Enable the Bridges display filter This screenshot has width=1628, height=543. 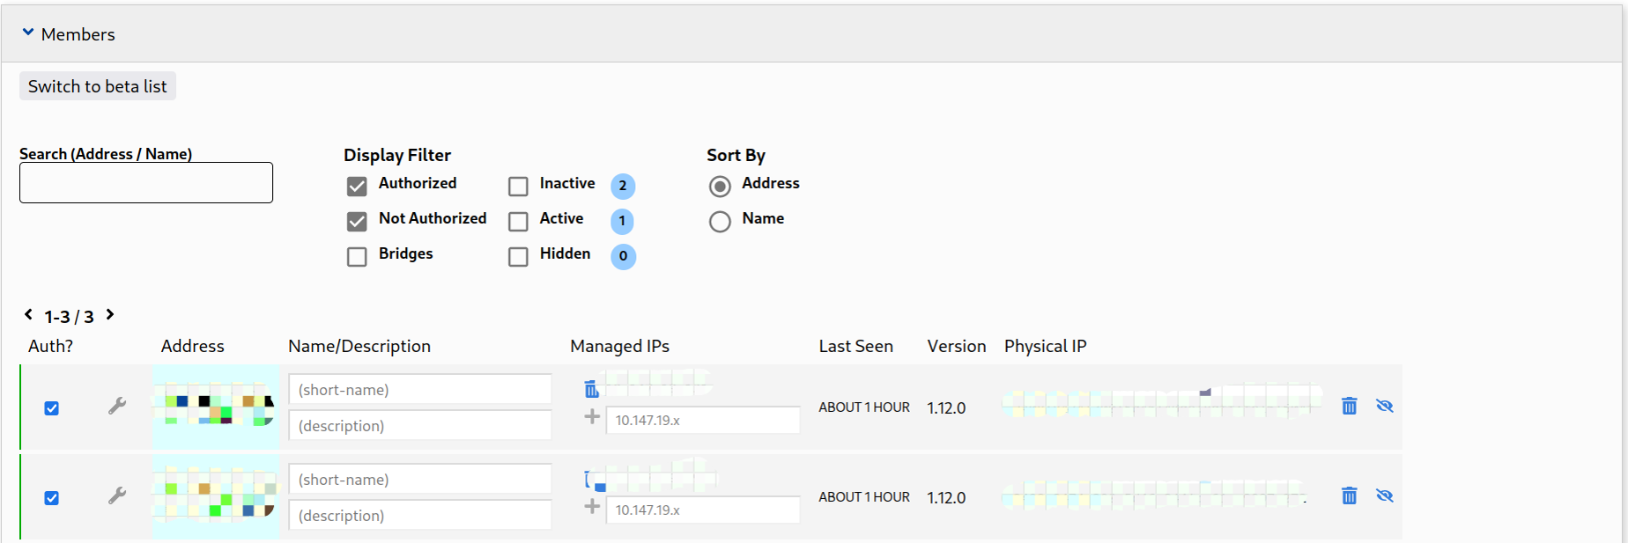pos(357,256)
